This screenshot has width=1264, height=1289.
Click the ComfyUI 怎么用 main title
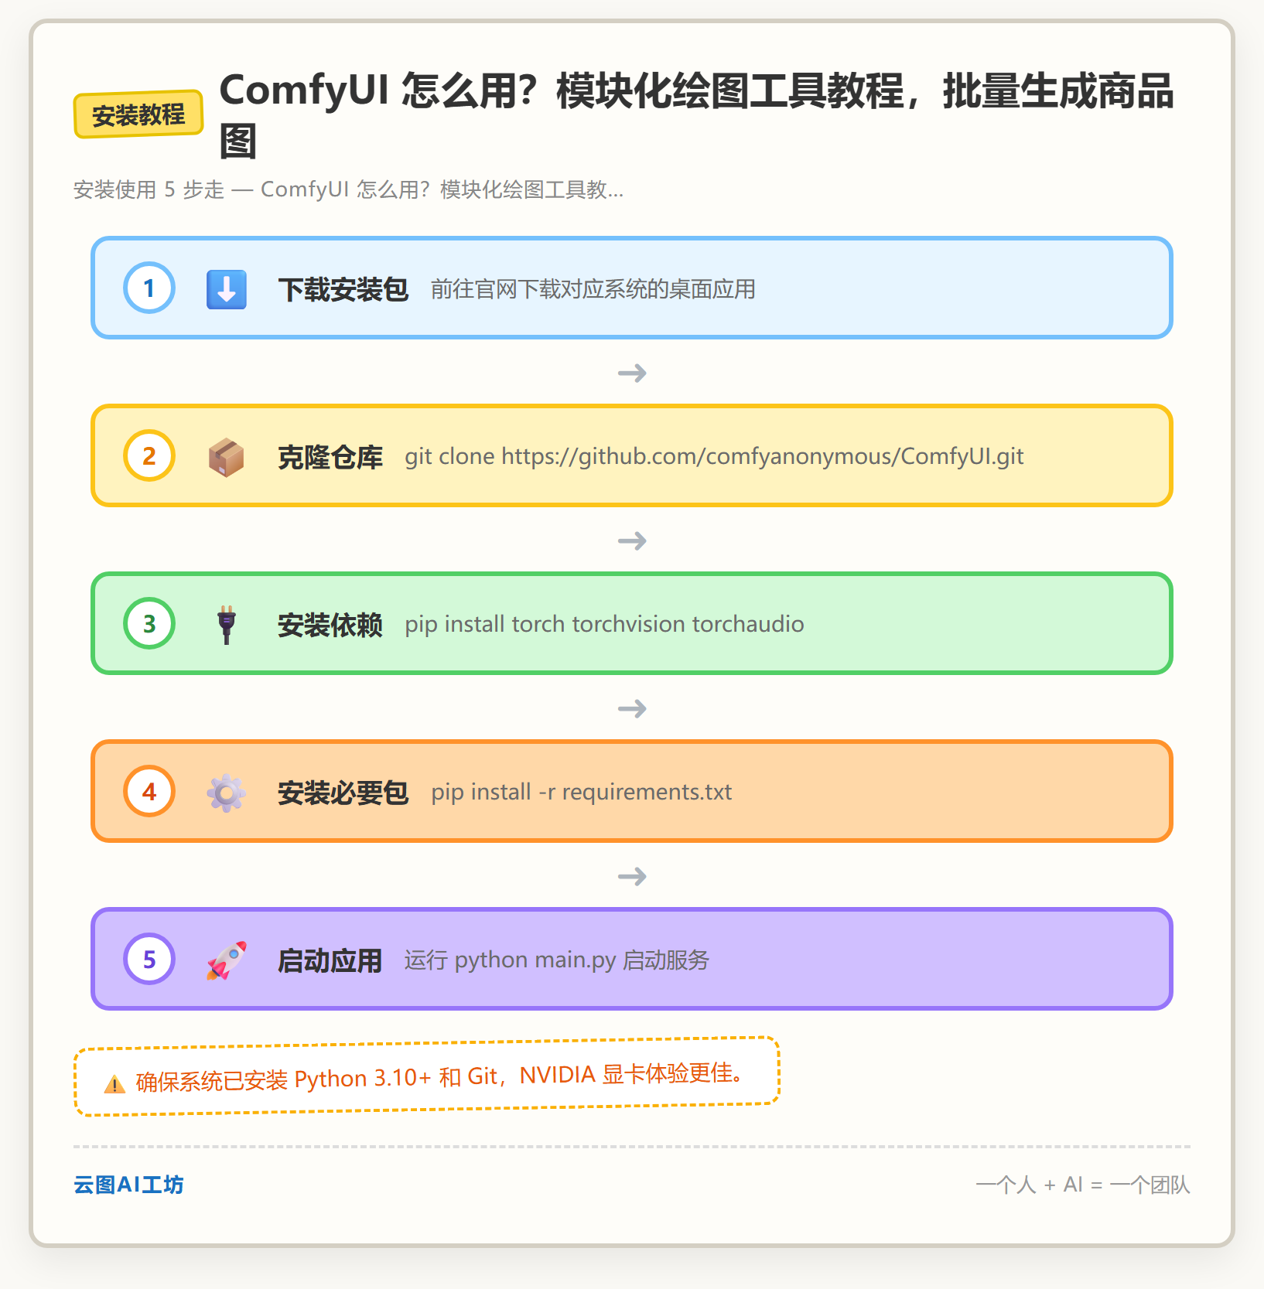coord(696,114)
